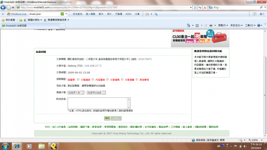Click the Bing search magnifier icon

261,7
